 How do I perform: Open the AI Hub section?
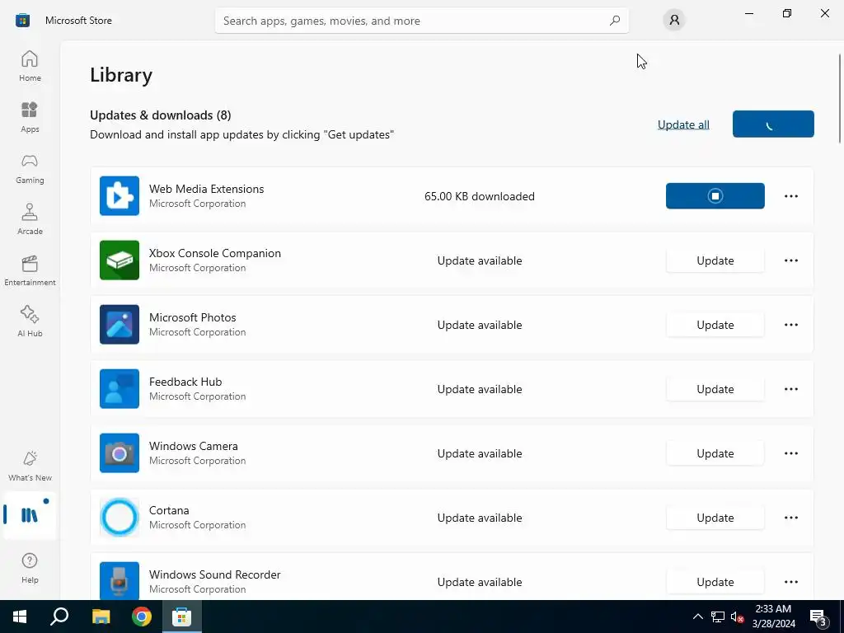click(x=30, y=321)
